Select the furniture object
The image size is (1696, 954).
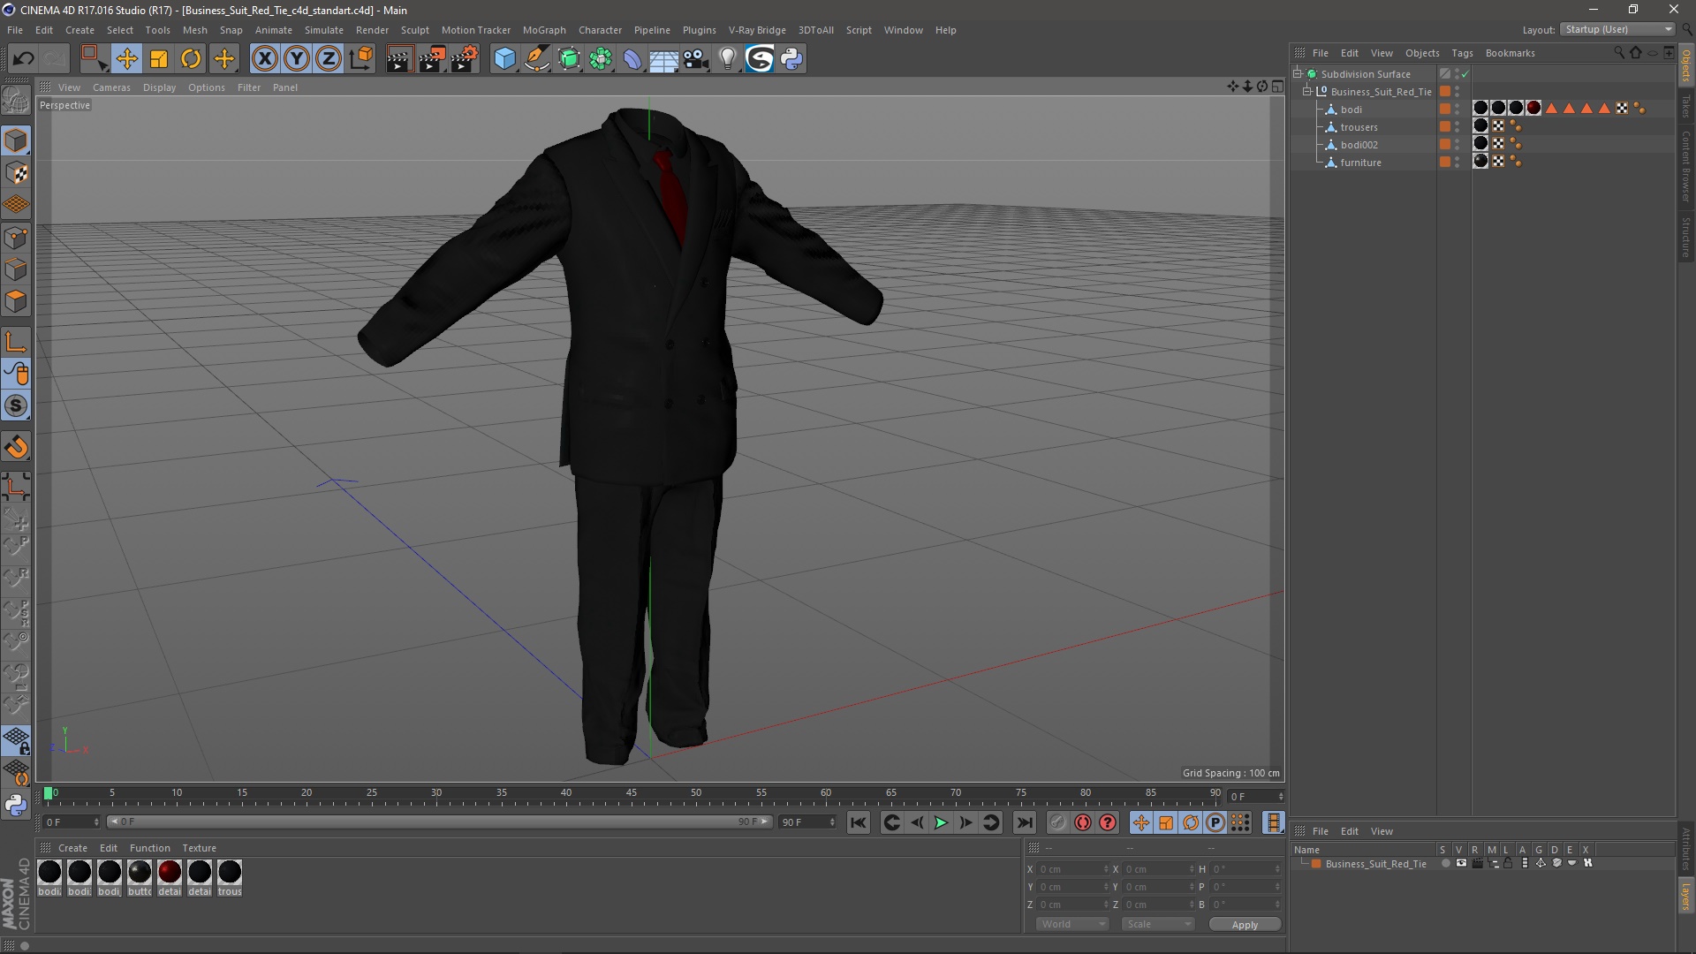[1360, 163]
